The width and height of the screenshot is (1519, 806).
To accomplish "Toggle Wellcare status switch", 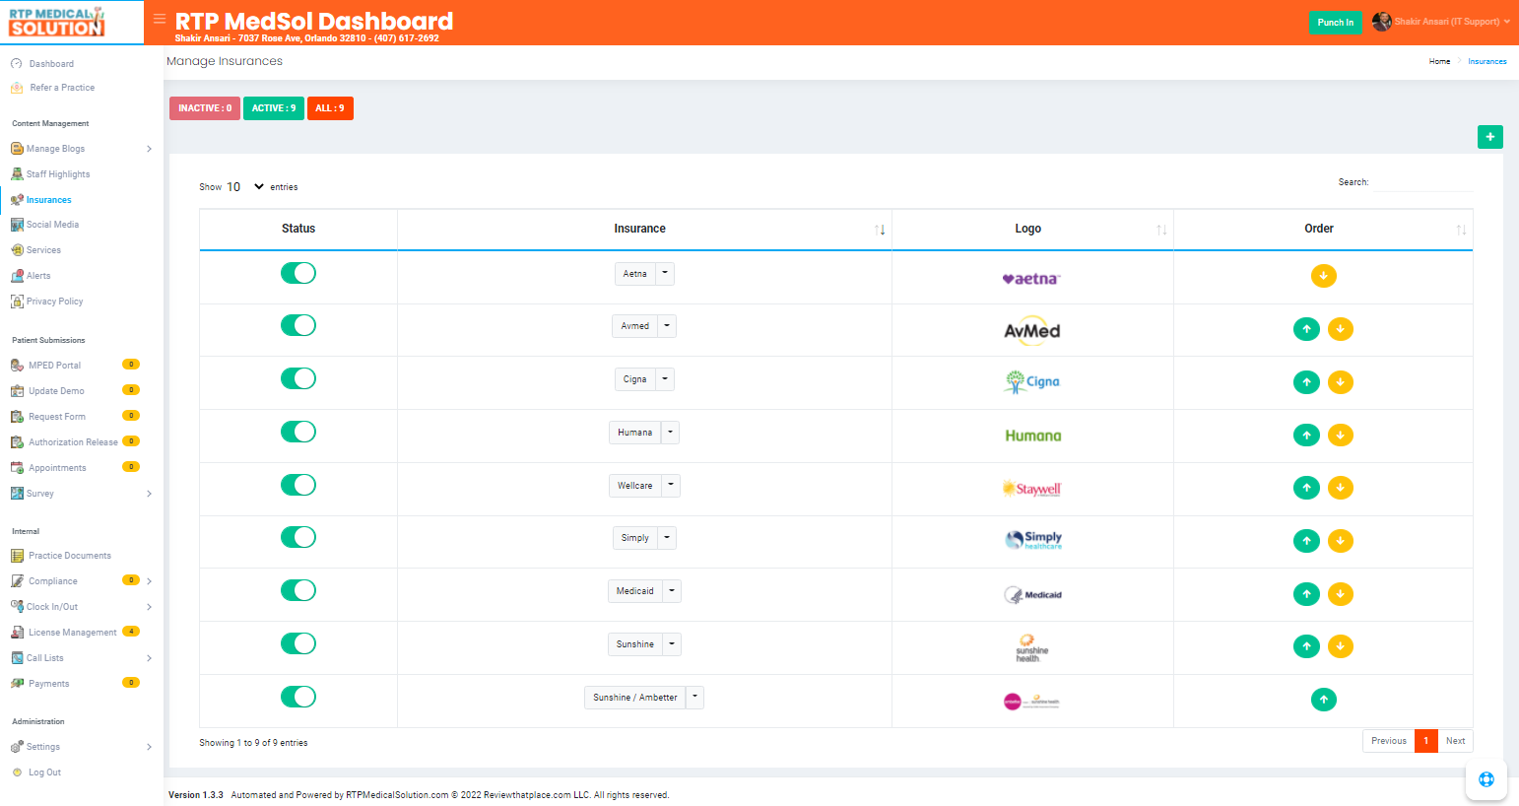I will pyautogui.click(x=298, y=485).
